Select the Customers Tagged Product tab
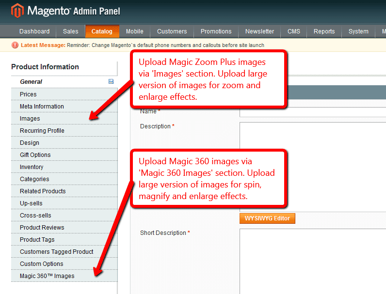 pyautogui.click(x=64, y=252)
